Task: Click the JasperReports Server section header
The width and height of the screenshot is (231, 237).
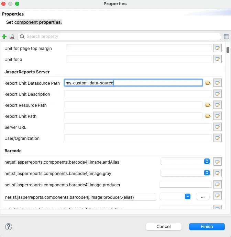Action: 27,72
